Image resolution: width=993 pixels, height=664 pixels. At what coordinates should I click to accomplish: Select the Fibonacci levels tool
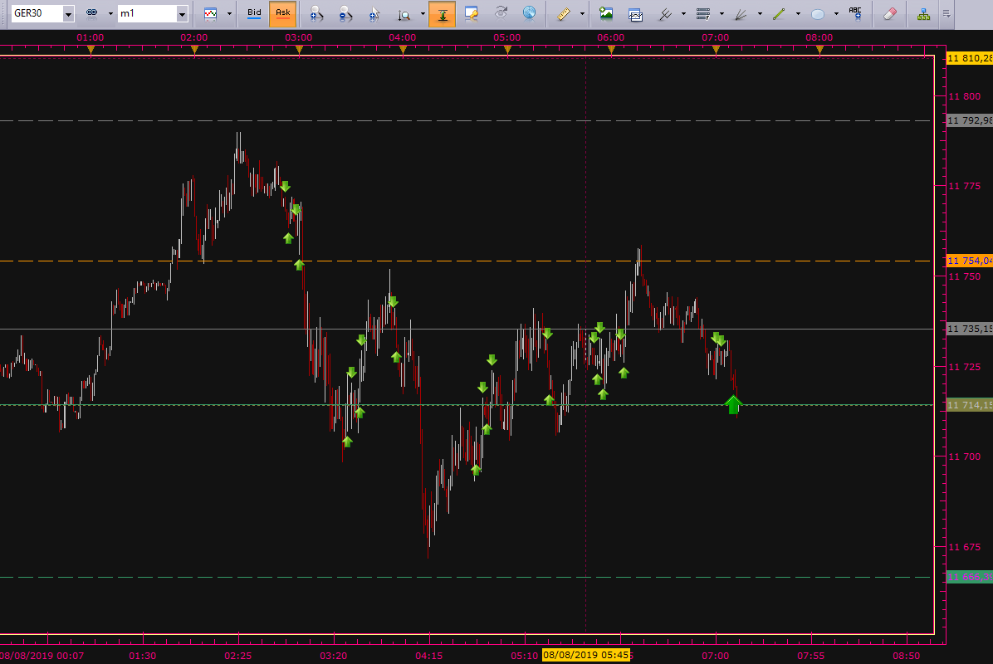[703, 13]
